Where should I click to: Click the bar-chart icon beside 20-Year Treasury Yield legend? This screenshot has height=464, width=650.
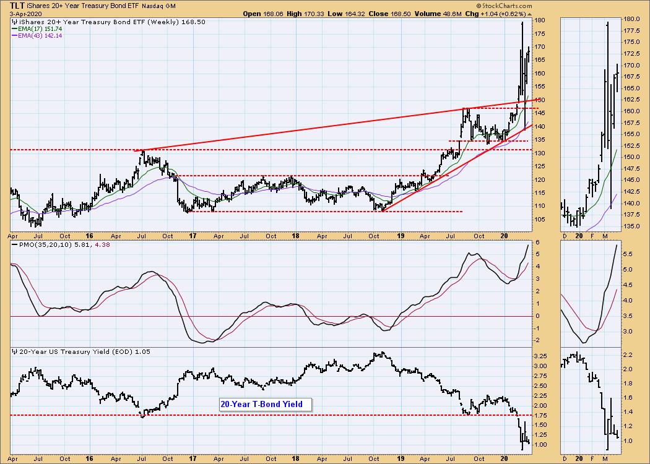[15, 352]
